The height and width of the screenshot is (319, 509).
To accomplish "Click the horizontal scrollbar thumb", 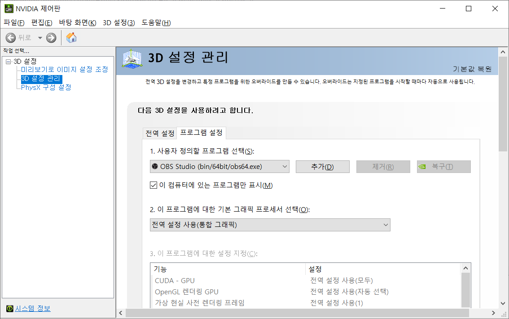I will point(297,313).
